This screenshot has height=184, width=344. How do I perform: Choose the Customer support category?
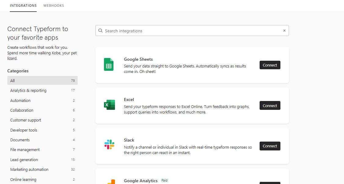pos(42,120)
